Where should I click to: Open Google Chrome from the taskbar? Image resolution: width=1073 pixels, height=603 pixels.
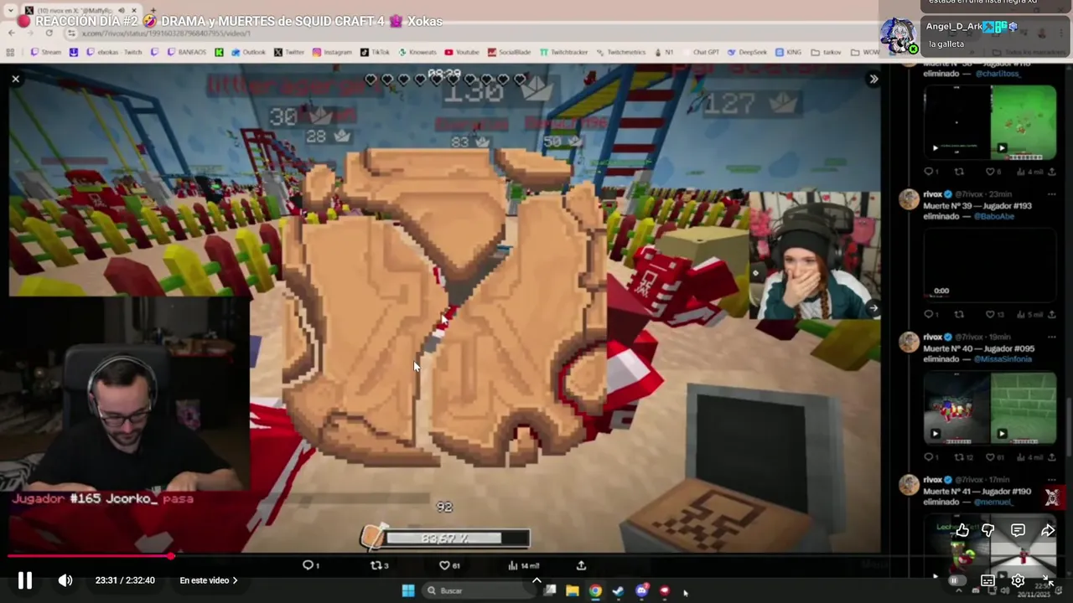click(595, 590)
